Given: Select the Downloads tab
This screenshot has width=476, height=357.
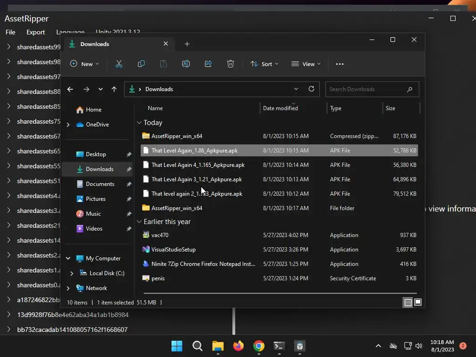Looking at the screenshot, I should pyautogui.click(x=119, y=44).
